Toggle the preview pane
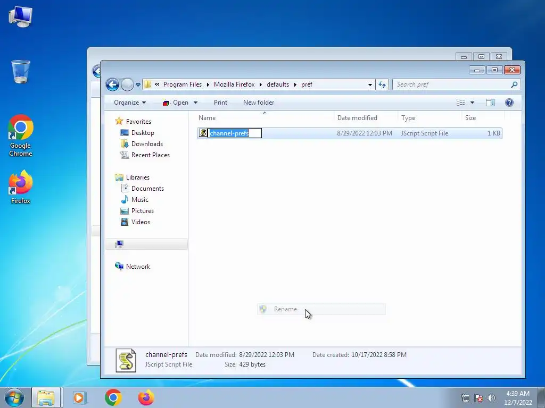 tap(490, 103)
